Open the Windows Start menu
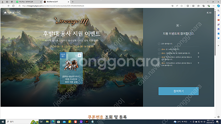The image size is (221, 124). [x=2, y=122]
